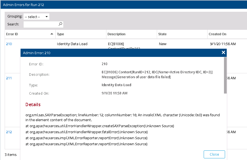
Task: Click the New state cell for error 210
Action: [163, 44]
